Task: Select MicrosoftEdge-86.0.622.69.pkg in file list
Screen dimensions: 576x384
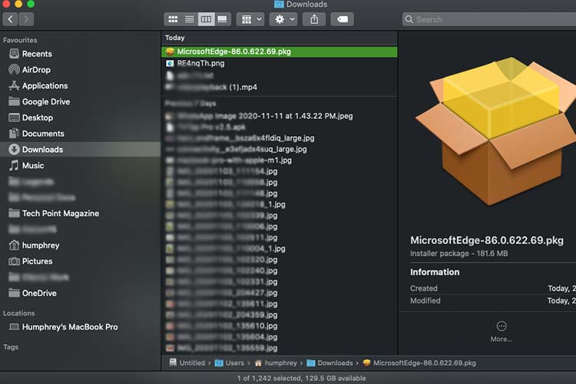Action: pyautogui.click(x=280, y=51)
